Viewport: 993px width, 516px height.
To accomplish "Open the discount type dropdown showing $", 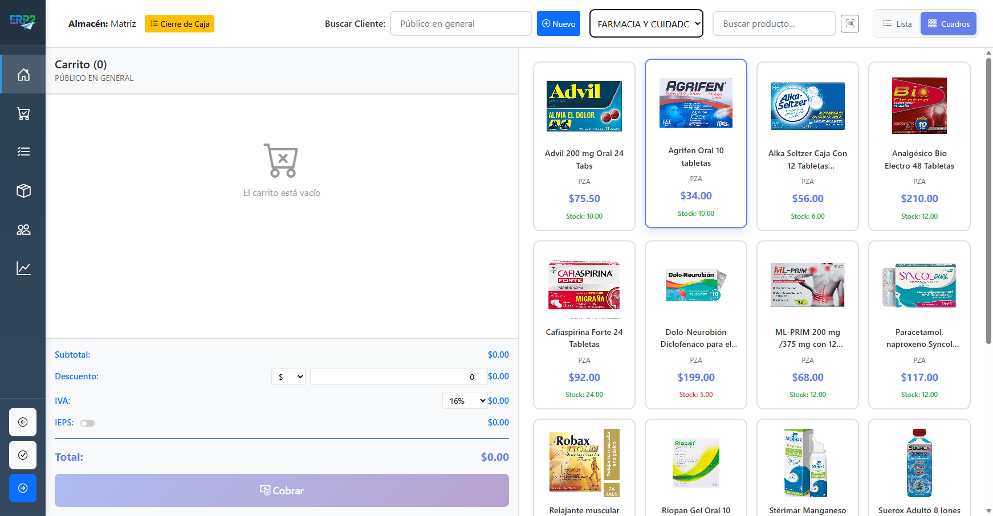I will tap(288, 376).
